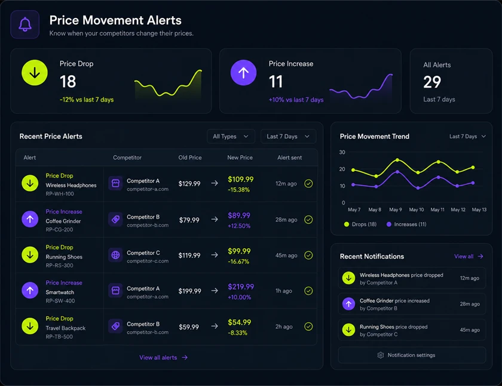The image size is (502, 386).
Task: Open the Coffee Grinder price increased notification
Action: (412, 304)
